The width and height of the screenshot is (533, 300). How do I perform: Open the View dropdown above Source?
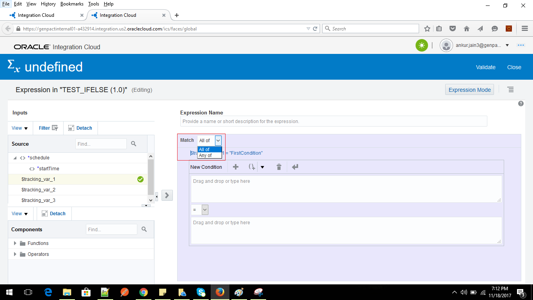click(20, 128)
